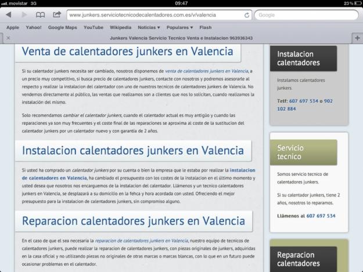
Task: Tap the 'cambiar el calentador junkers' italic text
Action: 92,115
